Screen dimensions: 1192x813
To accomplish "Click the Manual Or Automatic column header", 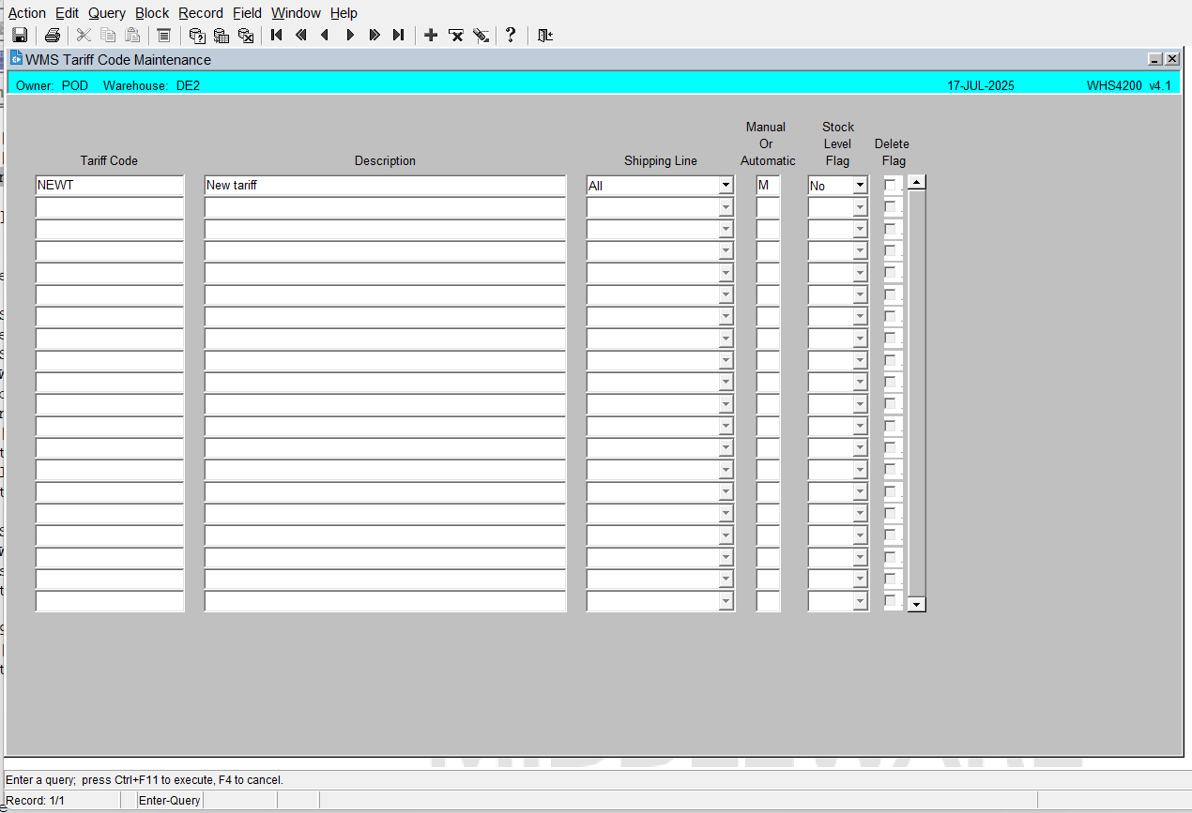I will 768,144.
